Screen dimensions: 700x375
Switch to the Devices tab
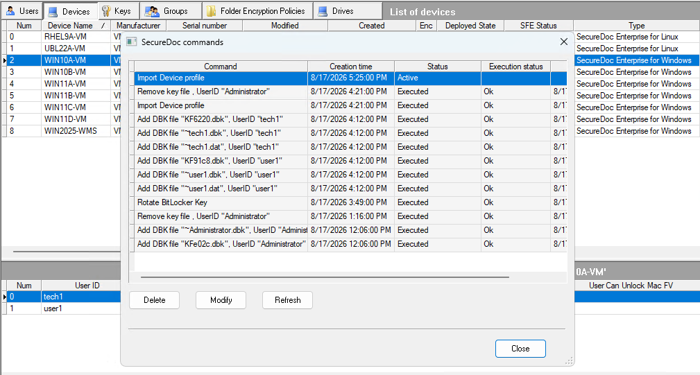pos(69,11)
